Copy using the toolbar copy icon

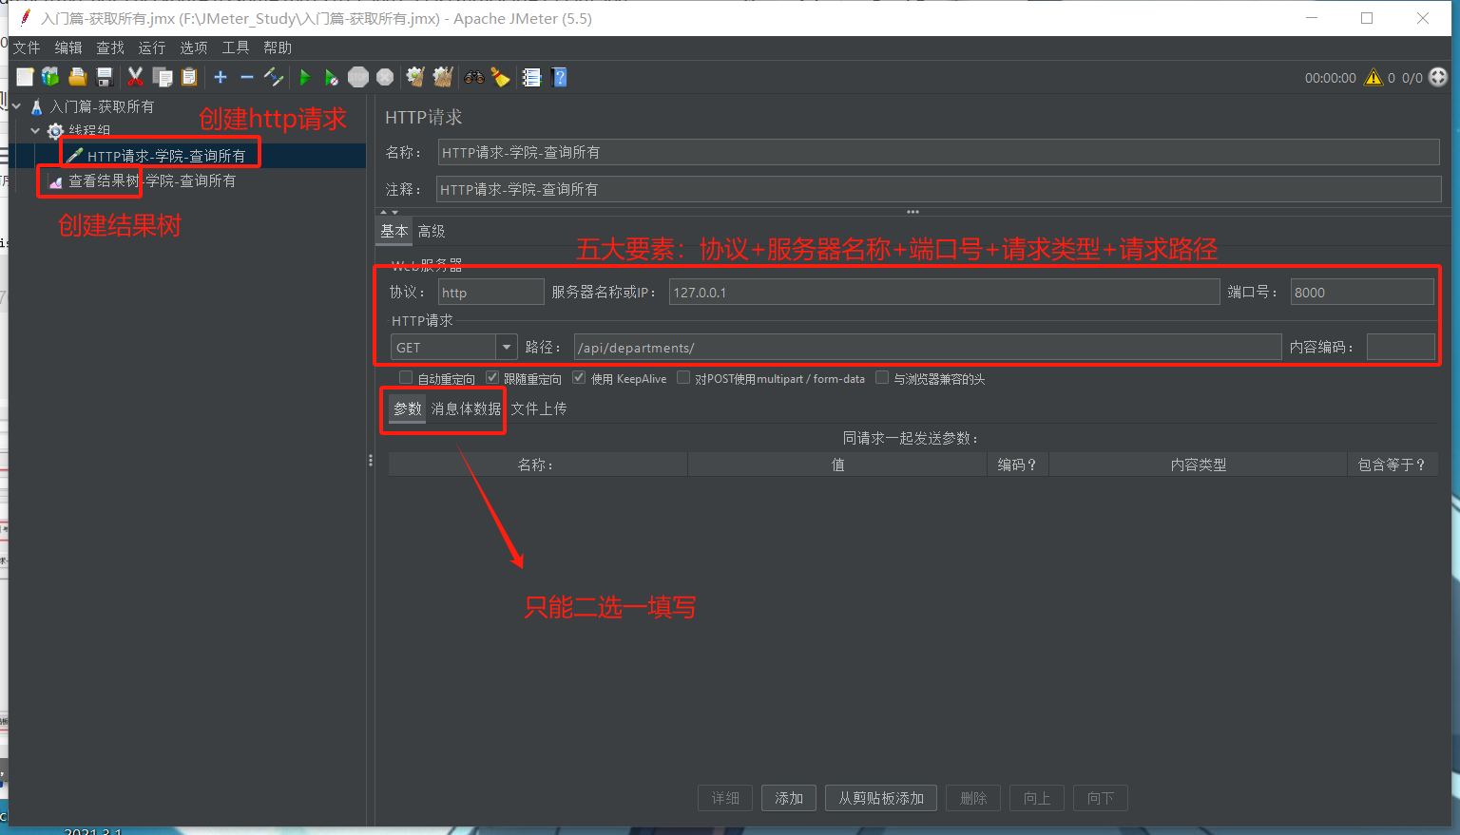(163, 77)
